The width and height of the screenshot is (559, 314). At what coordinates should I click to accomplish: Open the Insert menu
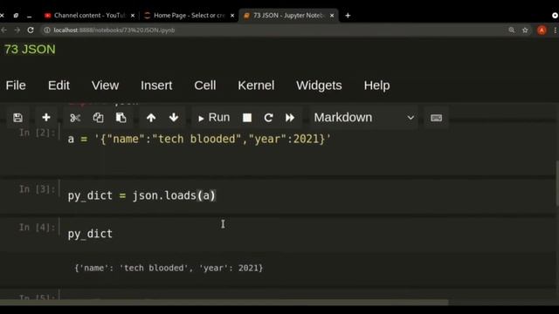pyautogui.click(x=156, y=85)
